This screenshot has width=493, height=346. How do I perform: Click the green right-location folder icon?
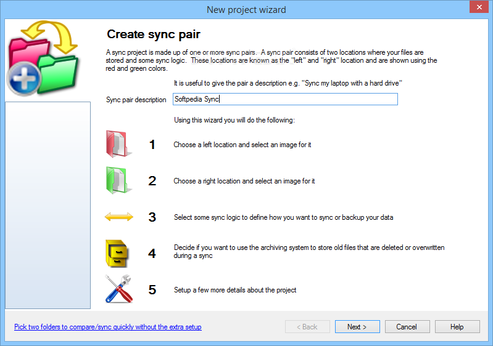[x=118, y=180]
